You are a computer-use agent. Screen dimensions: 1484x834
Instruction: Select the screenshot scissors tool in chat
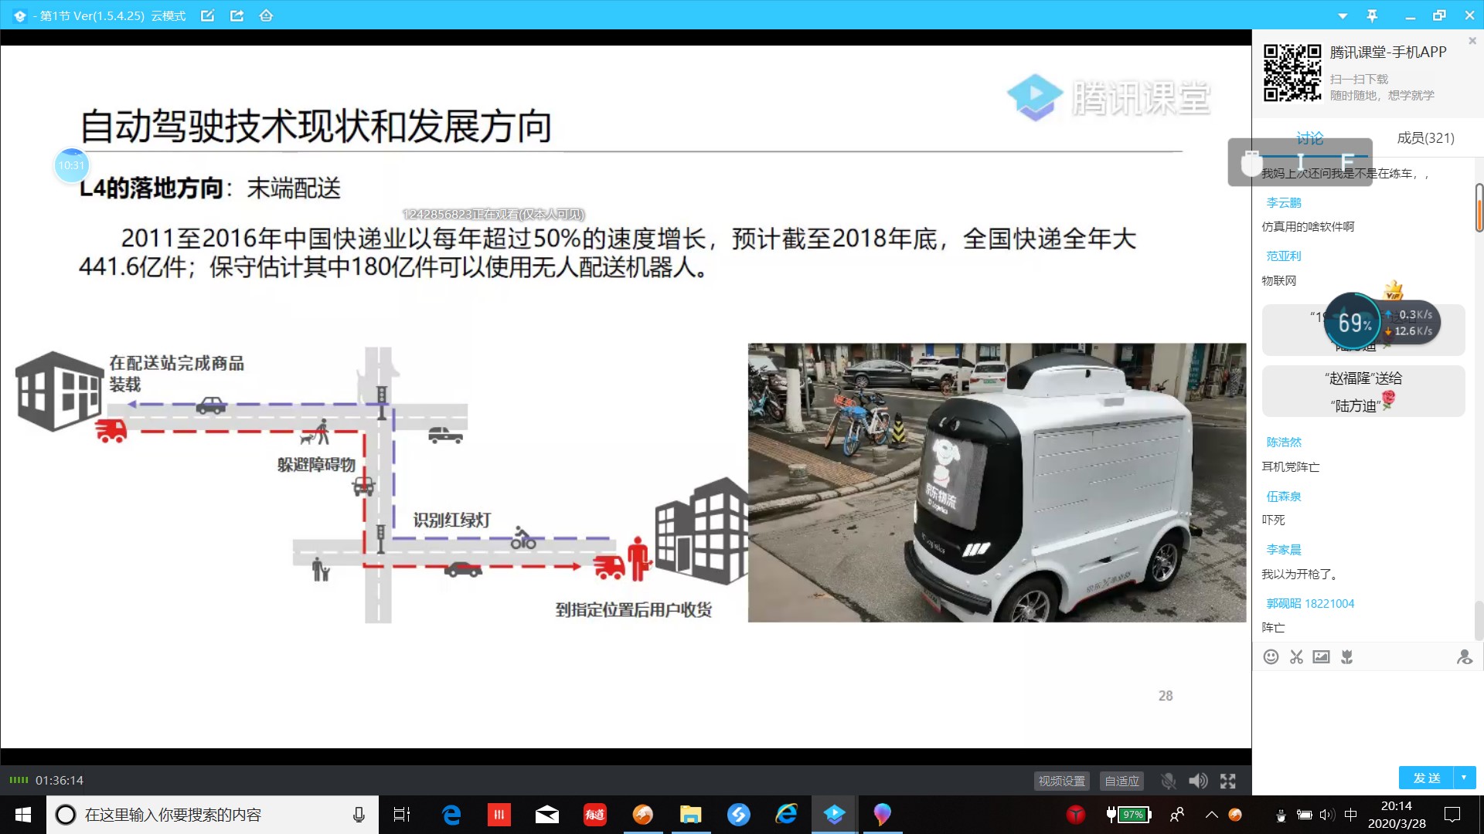(x=1296, y=656)
